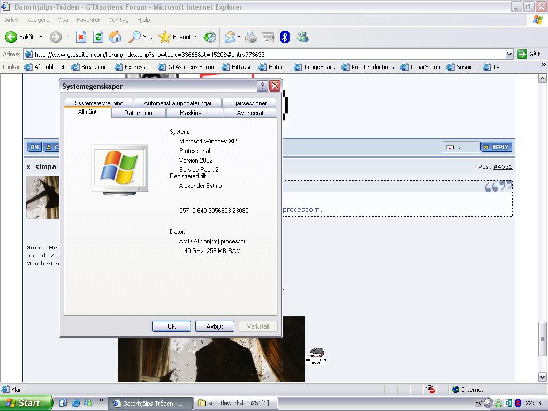
Task: Click the ON status button in post
Action: click(x=34, y=147)
